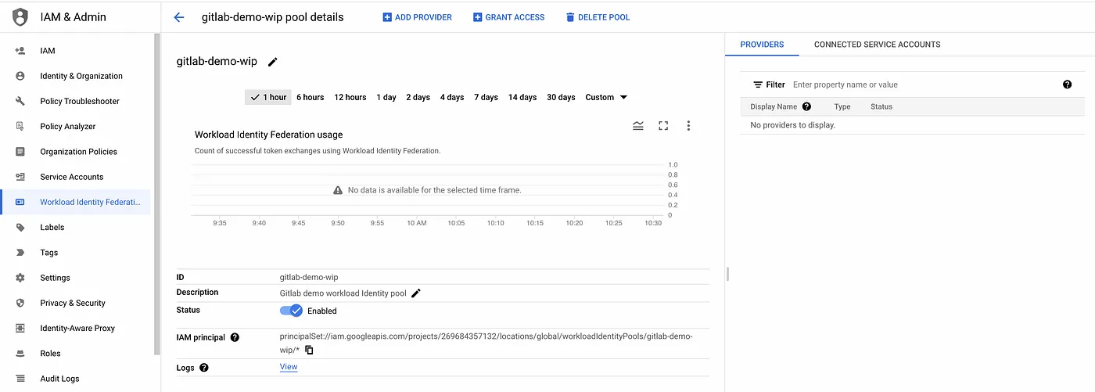
Task: Open the Custom time range dropdown
Action: (606, 97)
